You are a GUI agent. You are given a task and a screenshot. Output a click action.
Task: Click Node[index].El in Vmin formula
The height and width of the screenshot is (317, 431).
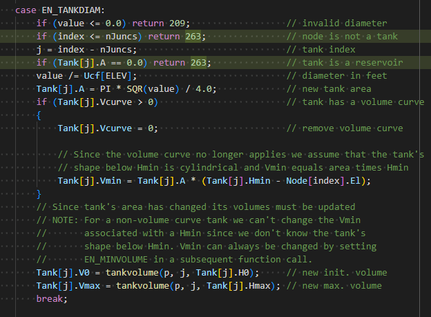coord(323,181)
